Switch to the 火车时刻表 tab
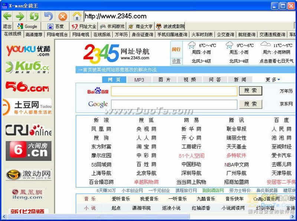 click(x=202, y=34)
